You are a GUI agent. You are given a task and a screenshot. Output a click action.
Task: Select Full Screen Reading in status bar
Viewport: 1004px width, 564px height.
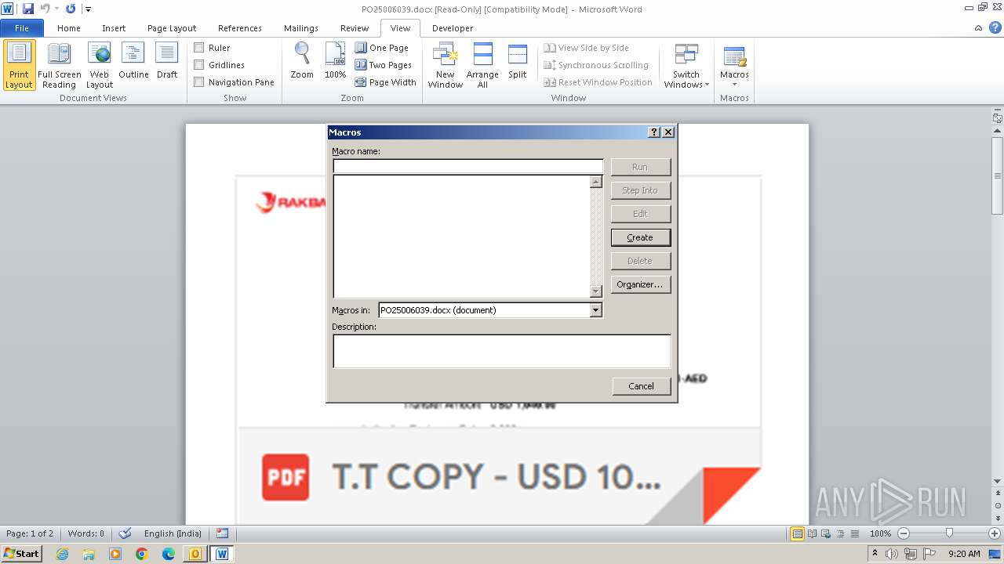[811, 533]
